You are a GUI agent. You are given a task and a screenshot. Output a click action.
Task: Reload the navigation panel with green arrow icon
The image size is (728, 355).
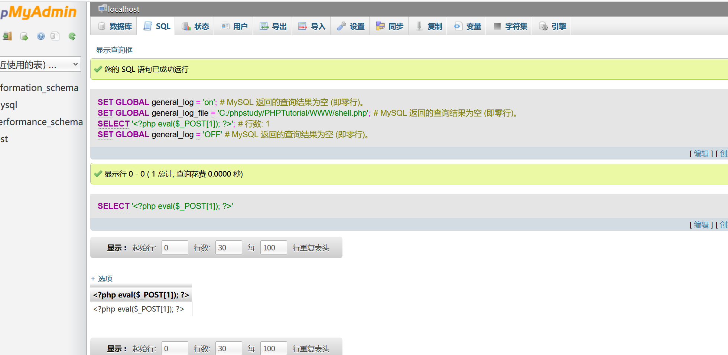pyautogui.click(x=72, y=36)
